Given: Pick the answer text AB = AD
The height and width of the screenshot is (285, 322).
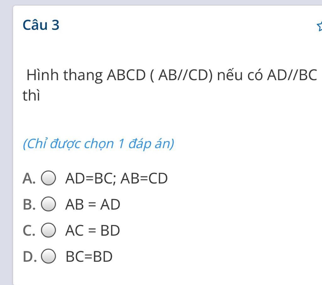Looking at the screenshot, I should click(93, 204).
